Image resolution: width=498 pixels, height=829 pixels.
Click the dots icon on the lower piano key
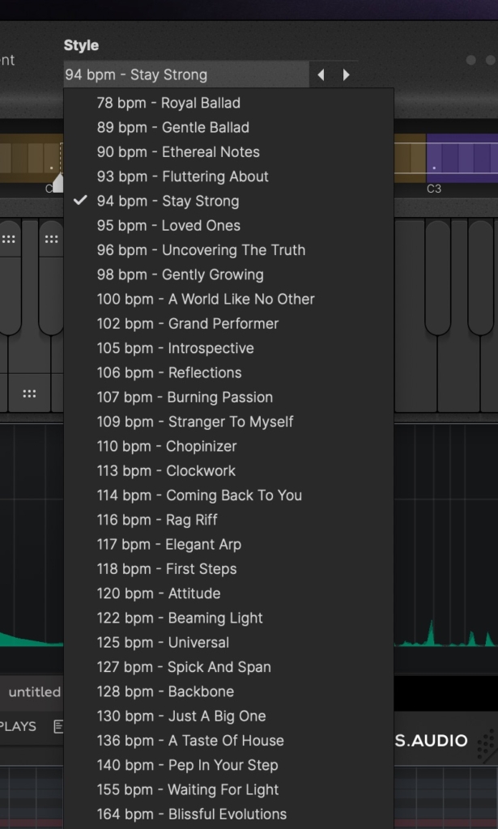click(x=30, y=394)
